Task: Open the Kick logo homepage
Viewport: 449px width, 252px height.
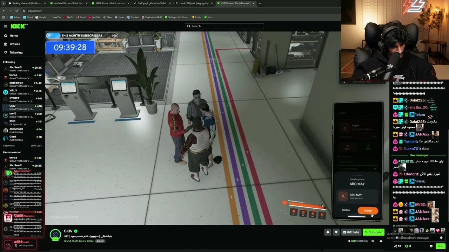Action: pos(19,26)
